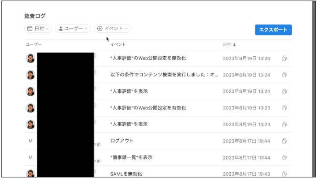Click the イベント column header
The image size is (317, 178).
(118, 44)
